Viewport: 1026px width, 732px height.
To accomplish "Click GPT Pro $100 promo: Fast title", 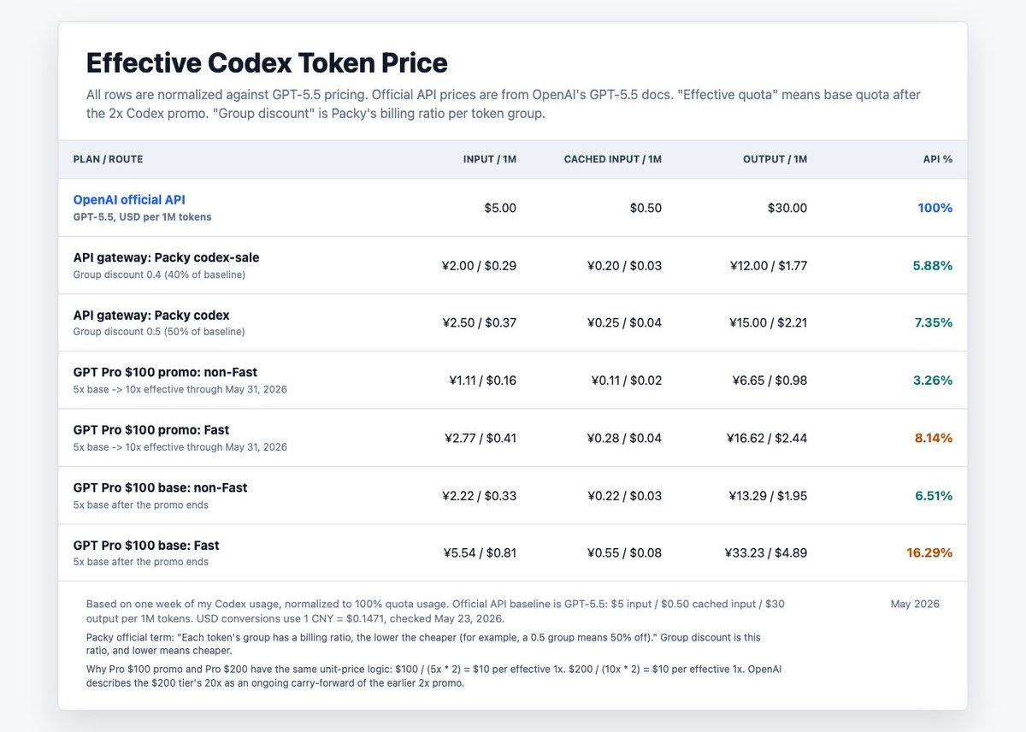I will tap(151, 430).
